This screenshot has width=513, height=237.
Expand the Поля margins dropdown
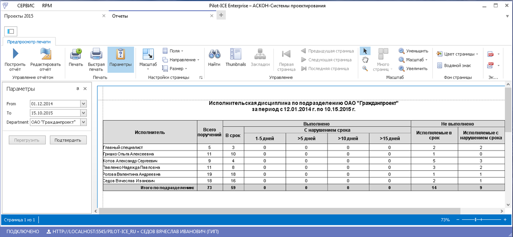click(x=173, y=51)
